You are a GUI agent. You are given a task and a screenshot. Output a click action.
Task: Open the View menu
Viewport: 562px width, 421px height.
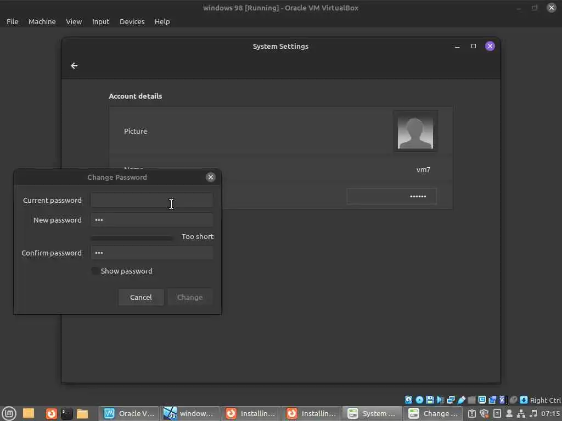[74, 21]
